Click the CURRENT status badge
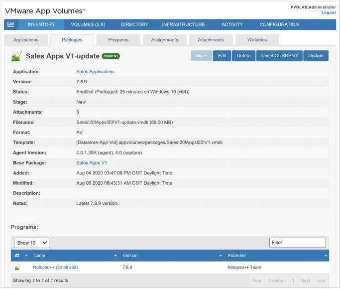This screenshot has width=341, height=289. [x=111, y=56]
